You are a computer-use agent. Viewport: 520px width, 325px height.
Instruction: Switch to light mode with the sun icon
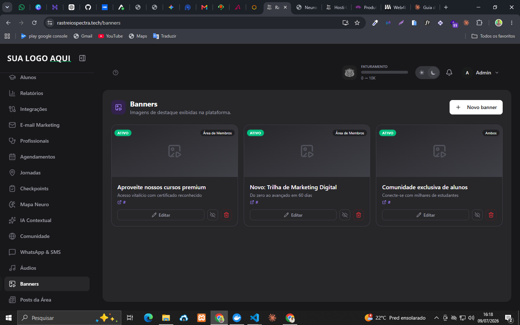point(422,73)
